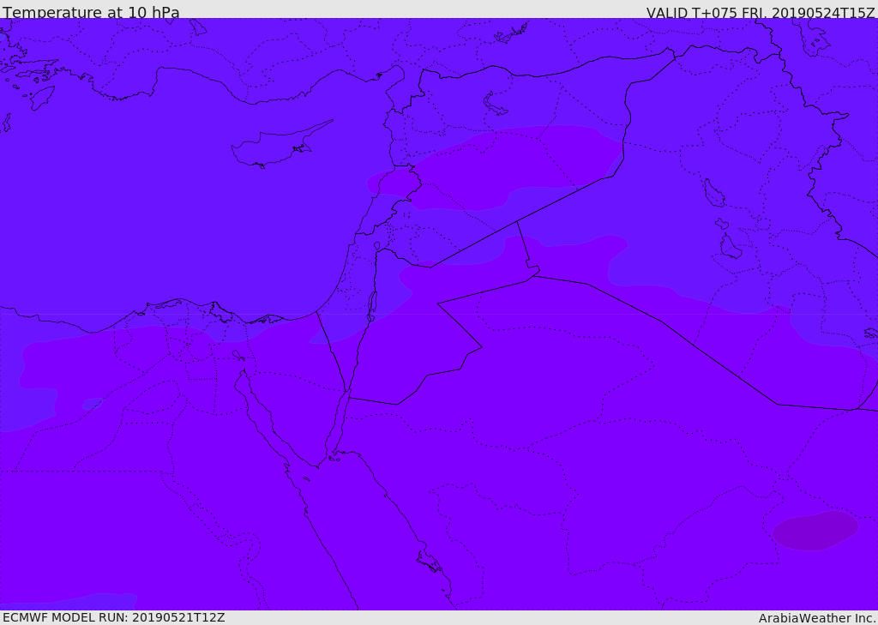This screenshot has width=878, height=625.
Task: Click the island of Cyprus on the map
Action: (274, 147)
